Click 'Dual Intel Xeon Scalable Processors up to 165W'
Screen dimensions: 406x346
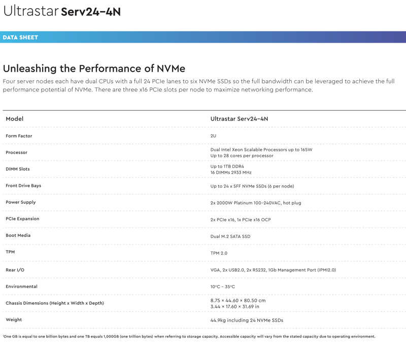261,149
